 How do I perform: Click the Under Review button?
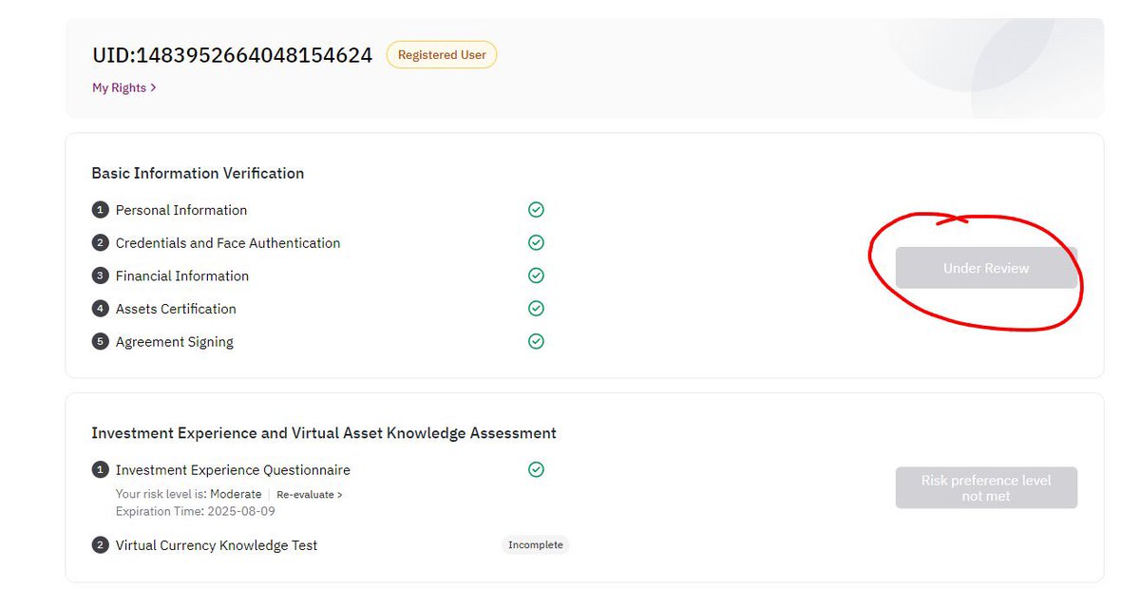[x=986, y=268]
